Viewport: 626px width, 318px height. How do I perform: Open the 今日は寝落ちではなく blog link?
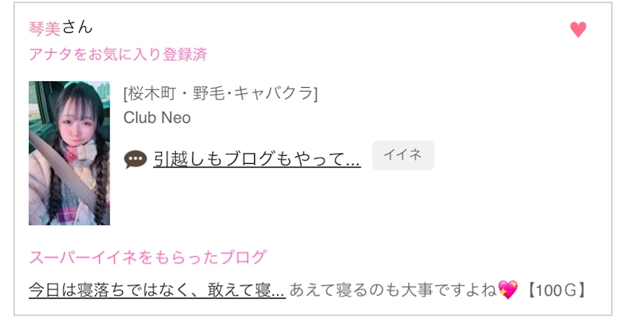157,290
